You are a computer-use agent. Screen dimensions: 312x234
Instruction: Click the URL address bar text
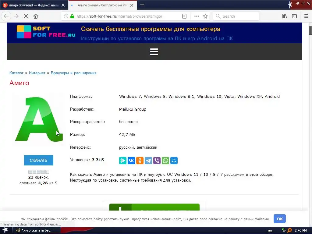119,16
